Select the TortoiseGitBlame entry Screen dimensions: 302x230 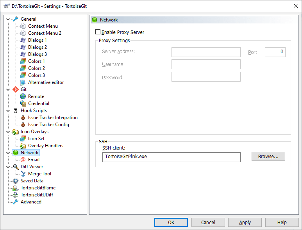(x=38, y=188)
